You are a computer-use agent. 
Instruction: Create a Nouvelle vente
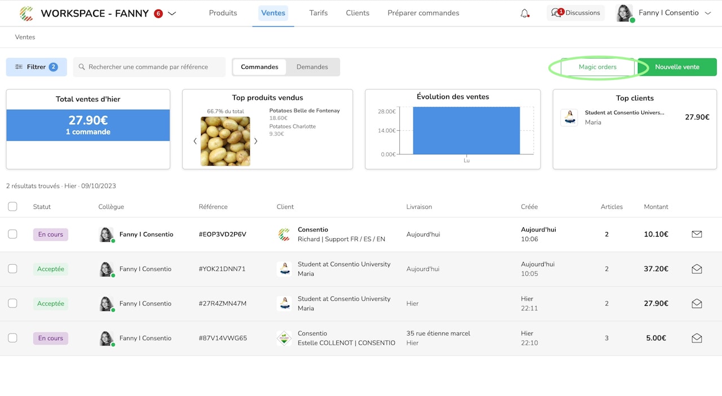point(677,67)
